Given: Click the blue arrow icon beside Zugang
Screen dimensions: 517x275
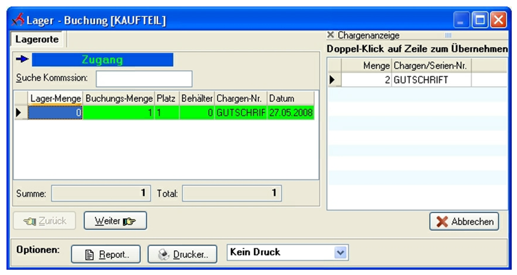Looking at the screenshot, I should click(x=22, y=60).
